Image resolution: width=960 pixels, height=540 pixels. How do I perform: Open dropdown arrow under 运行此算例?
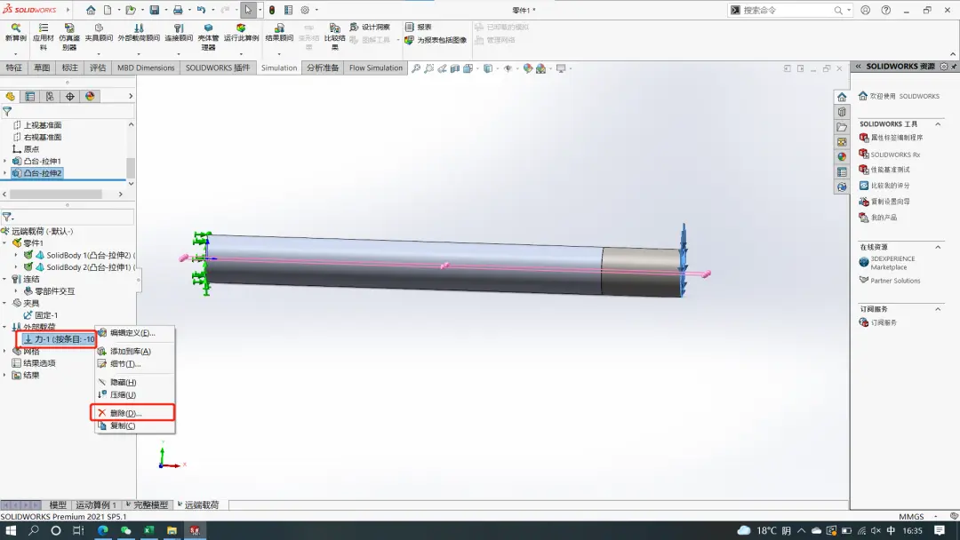coord(241,54)
